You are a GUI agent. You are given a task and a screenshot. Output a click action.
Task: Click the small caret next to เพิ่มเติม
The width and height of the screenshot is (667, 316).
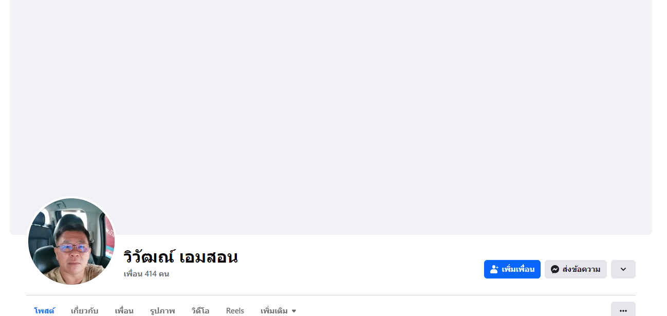click(x=294, y=311)
